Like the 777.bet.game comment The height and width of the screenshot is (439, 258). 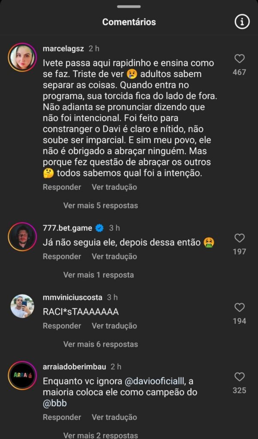pyautogui.click(x=240, y=238)
